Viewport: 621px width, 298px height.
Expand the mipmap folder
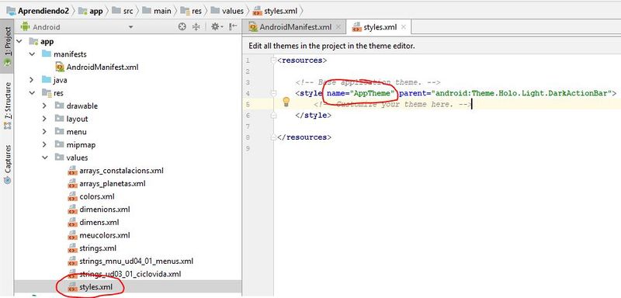pos(45,144)
